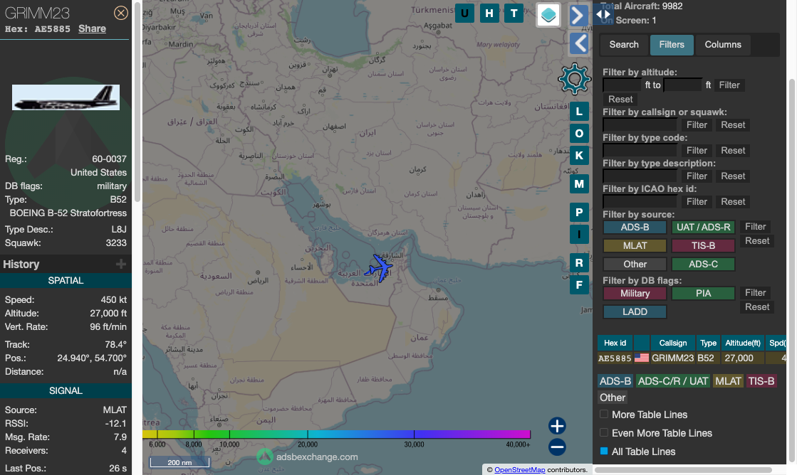Focus the type description filter field
This screenshot has width=797, height=475.
(x=640, y=176)
